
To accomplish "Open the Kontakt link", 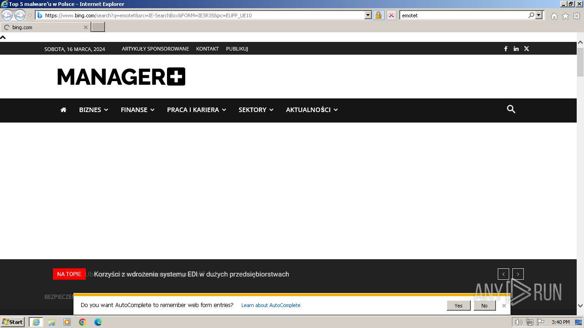I will pyautogui.click(x=208, y=49).
